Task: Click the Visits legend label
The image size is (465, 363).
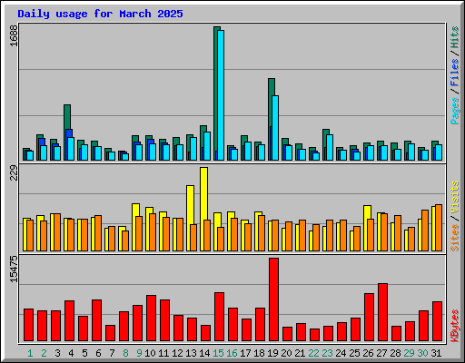Action: pyautogui.click(x=454, y=198)
